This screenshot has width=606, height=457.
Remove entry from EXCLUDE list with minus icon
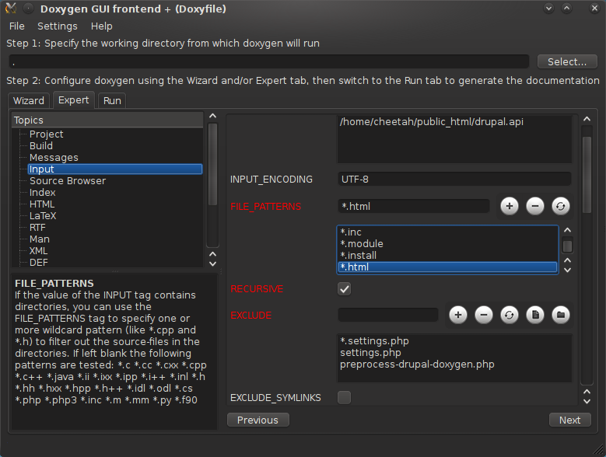click(x=484, y=315)
